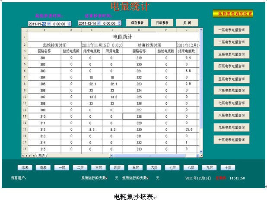Switch to 电表 in the bottom navigation

(43, 167)
